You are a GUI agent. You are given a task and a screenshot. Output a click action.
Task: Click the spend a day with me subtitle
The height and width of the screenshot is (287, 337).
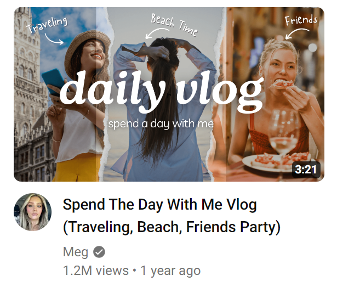click(x=161, y=124)
